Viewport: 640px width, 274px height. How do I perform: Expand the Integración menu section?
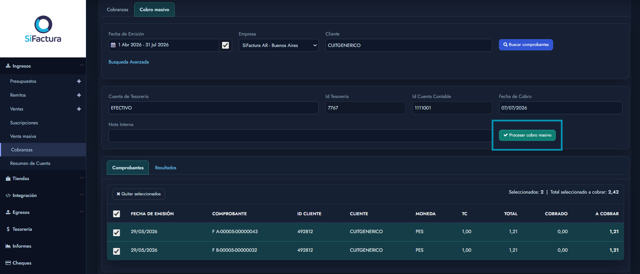click(x=82, y=195)
